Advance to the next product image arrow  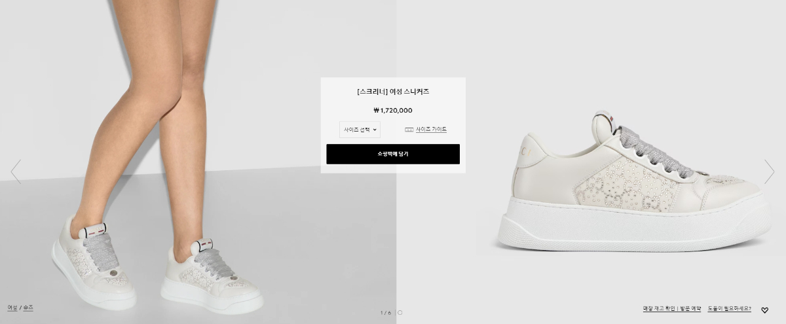(x=769, y=171)
